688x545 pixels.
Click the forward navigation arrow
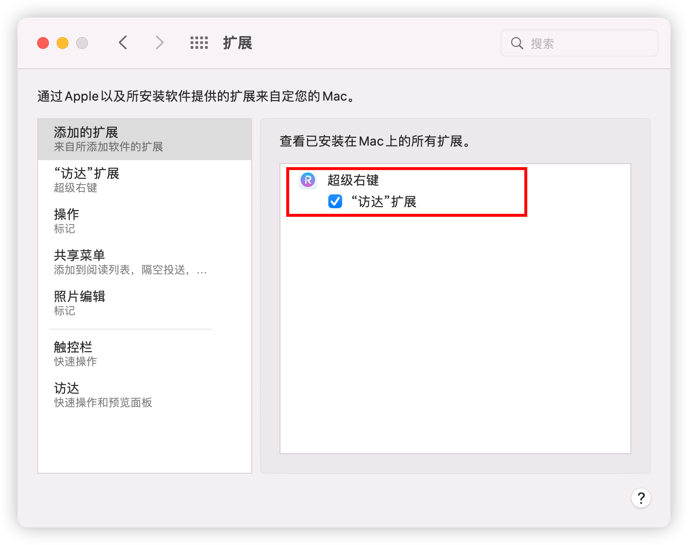click(x=159, y=43)
